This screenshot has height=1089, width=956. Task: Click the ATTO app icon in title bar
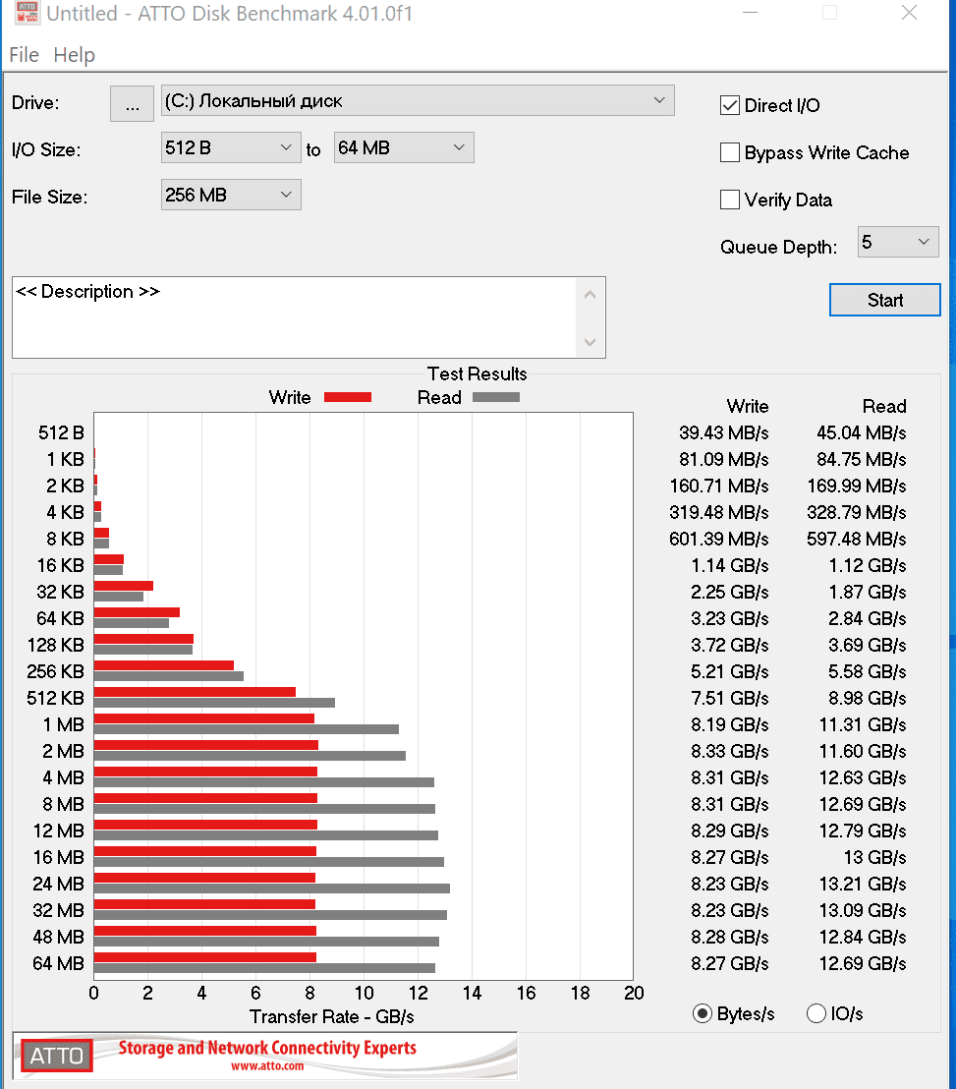tap(27, 12)
